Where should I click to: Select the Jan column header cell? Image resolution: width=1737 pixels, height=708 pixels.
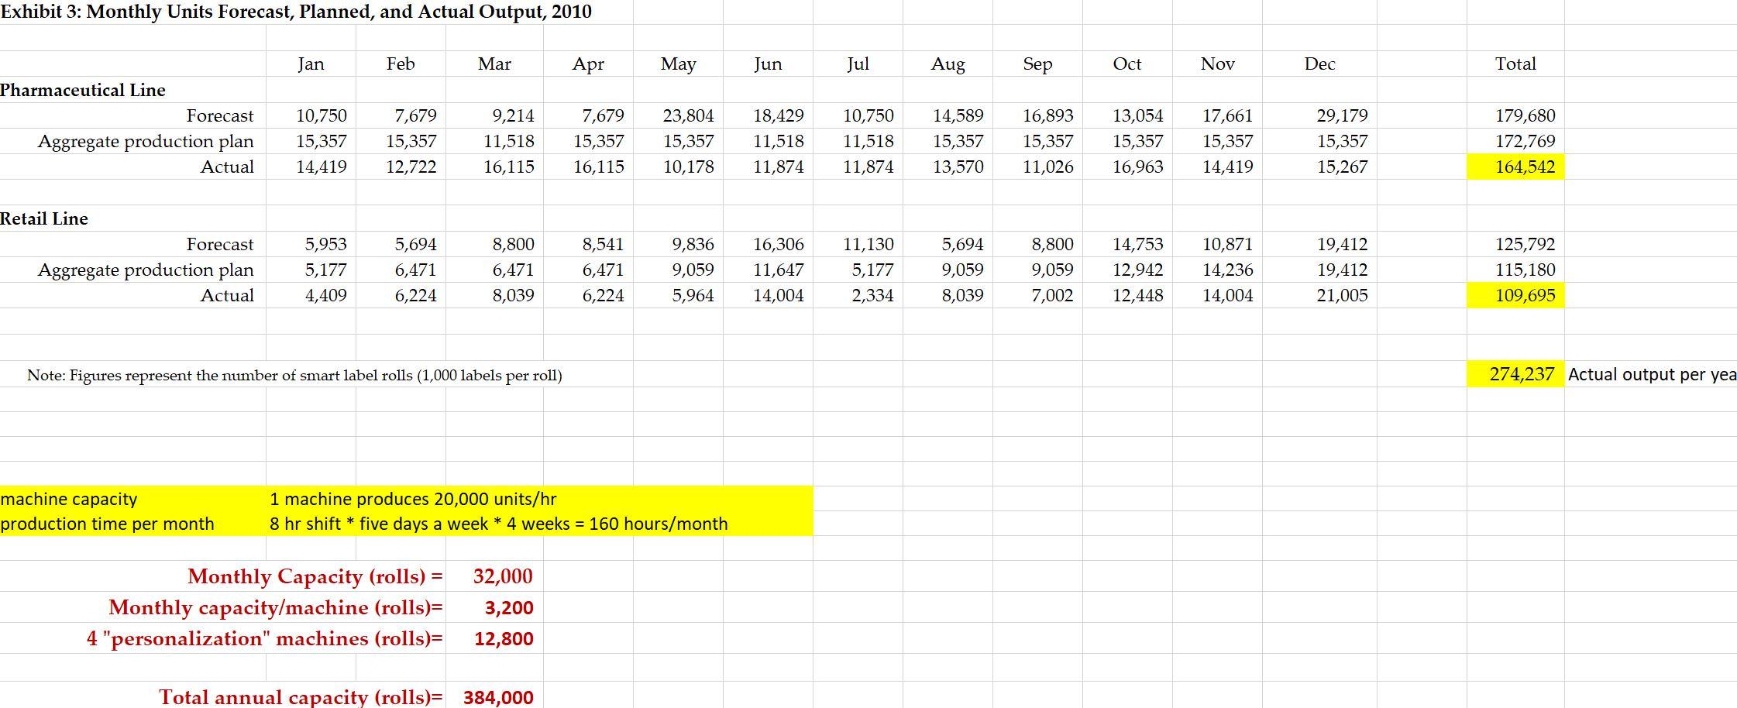(x=311, y=64)
